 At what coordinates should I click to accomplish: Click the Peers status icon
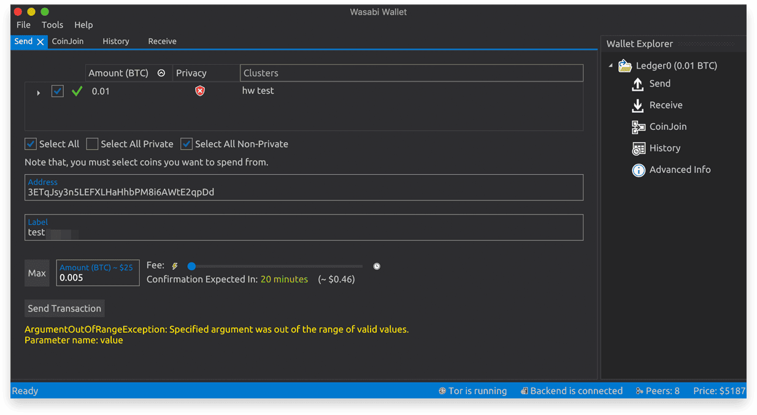tap(639, 391)
